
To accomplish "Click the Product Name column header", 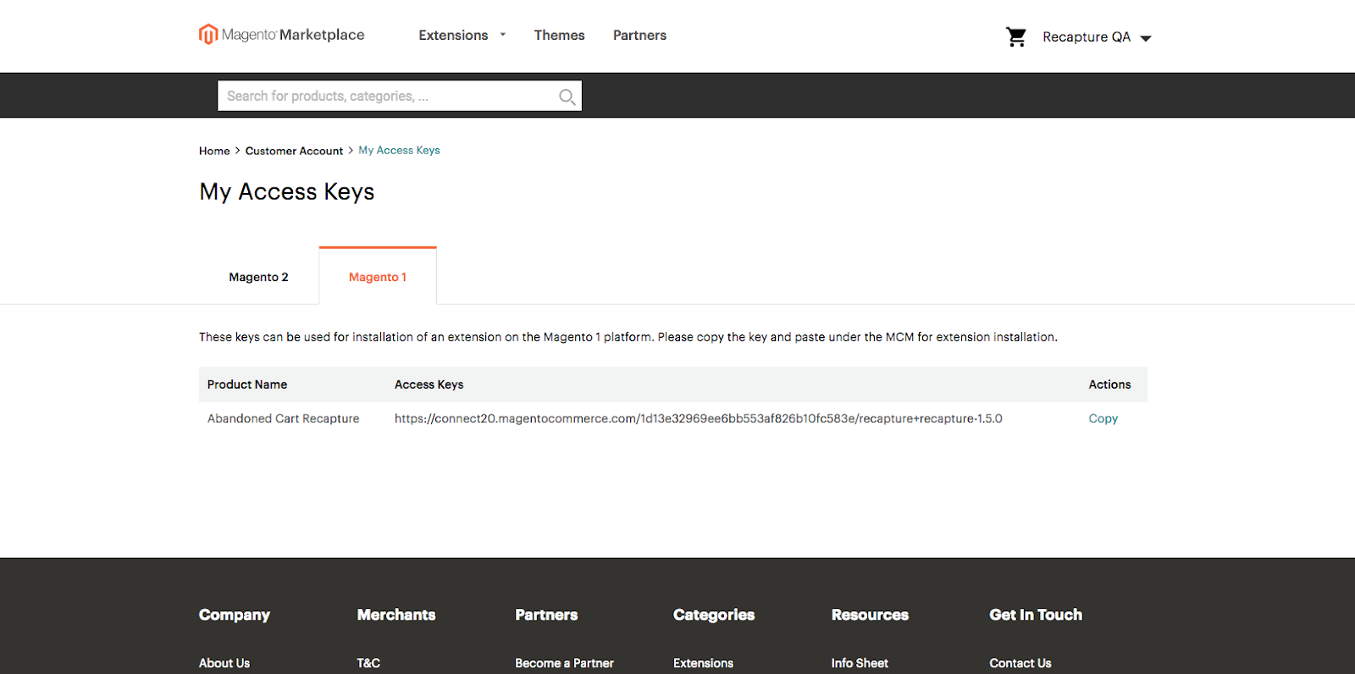I will tap(247, 384).
